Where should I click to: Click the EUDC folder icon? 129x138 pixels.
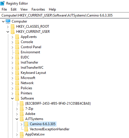[17, 57]
